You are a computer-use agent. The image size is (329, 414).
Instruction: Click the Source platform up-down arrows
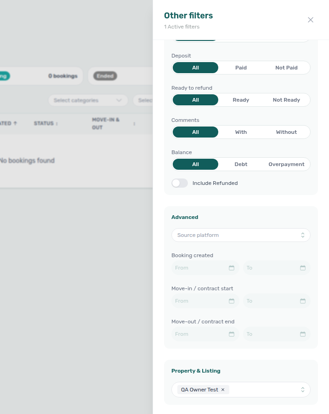(x=303, y=235)
